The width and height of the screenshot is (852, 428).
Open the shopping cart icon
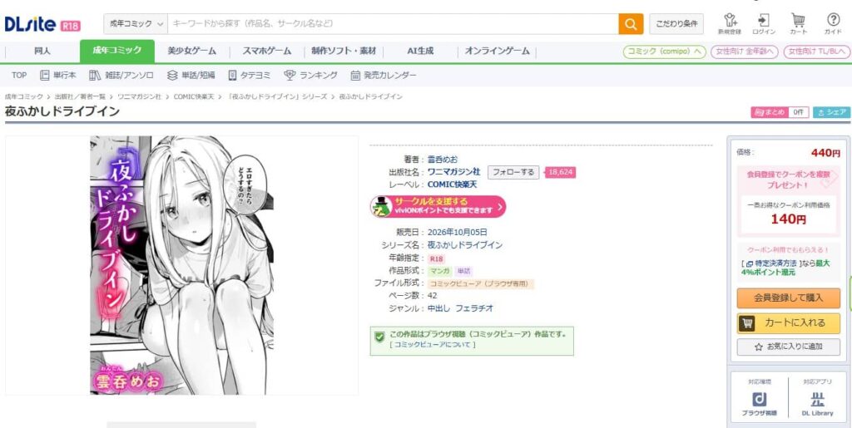pos(798,24)
